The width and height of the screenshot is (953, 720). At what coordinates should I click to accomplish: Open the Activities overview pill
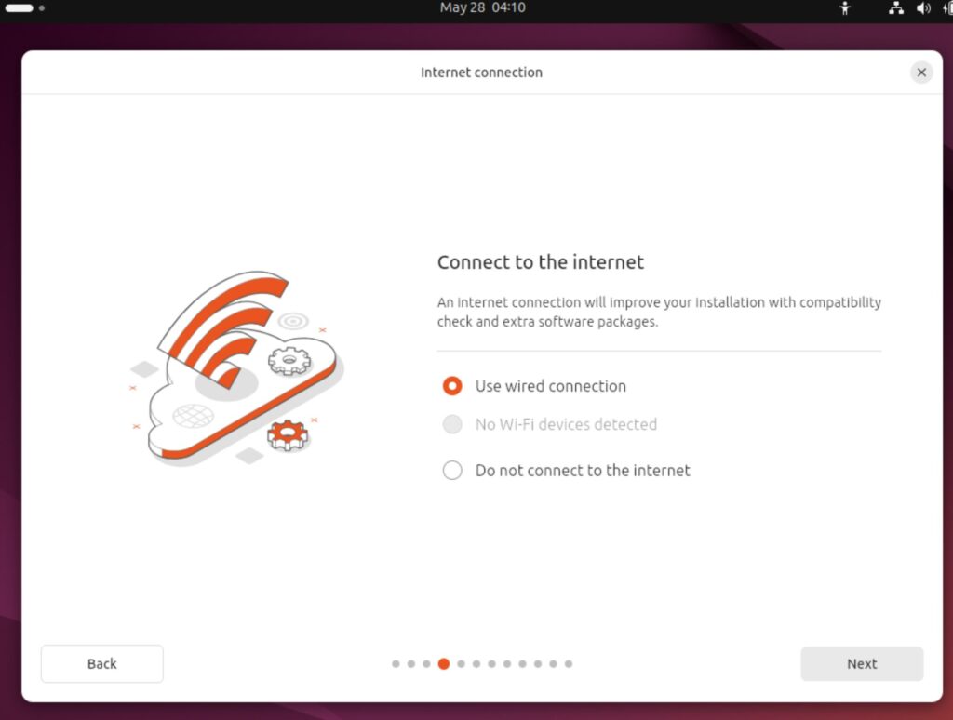point(20,7)
